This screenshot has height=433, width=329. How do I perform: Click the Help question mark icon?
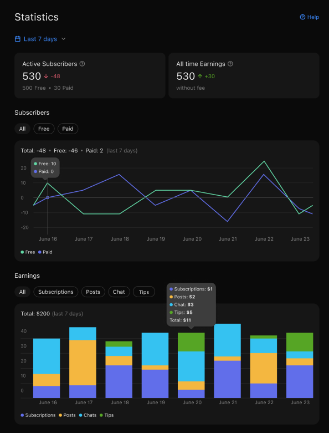coord(302,17)
